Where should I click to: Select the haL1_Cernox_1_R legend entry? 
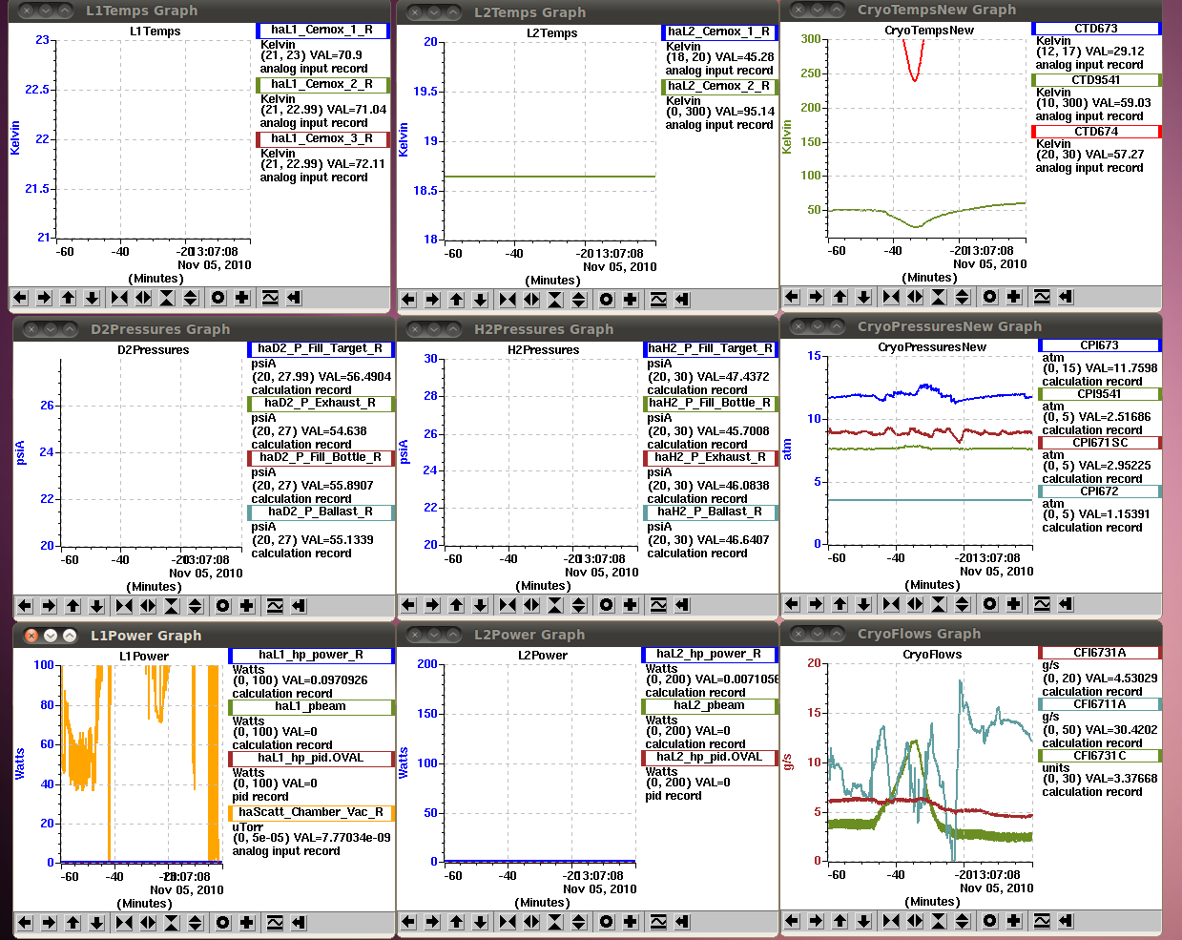click(323, 31)
